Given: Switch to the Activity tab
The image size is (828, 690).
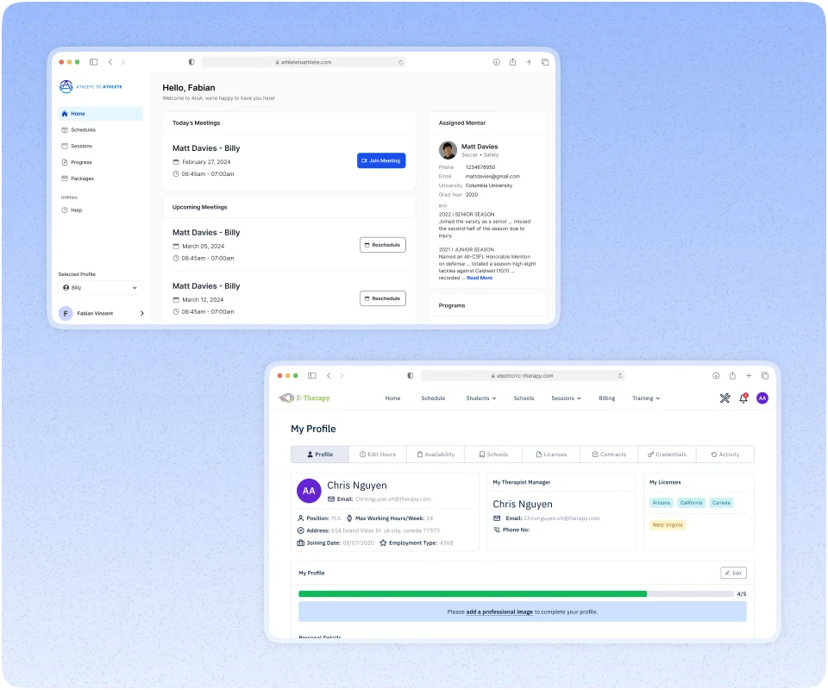Looking at the screenshot, I should click(725, 455).
